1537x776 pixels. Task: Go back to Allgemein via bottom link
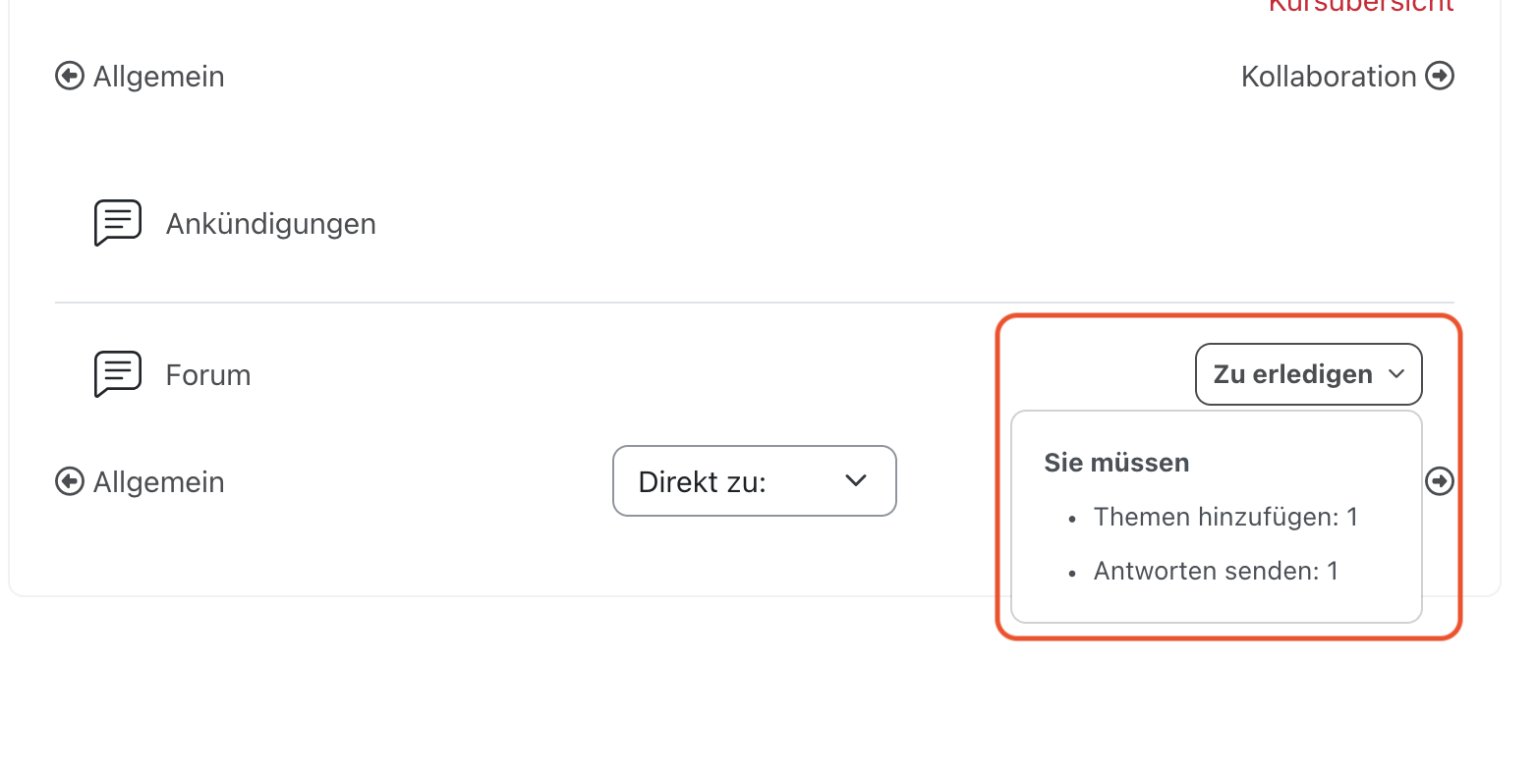click(159, 482)
